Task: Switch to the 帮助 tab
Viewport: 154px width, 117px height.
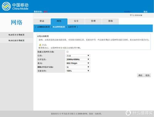Action: [111, 21]
